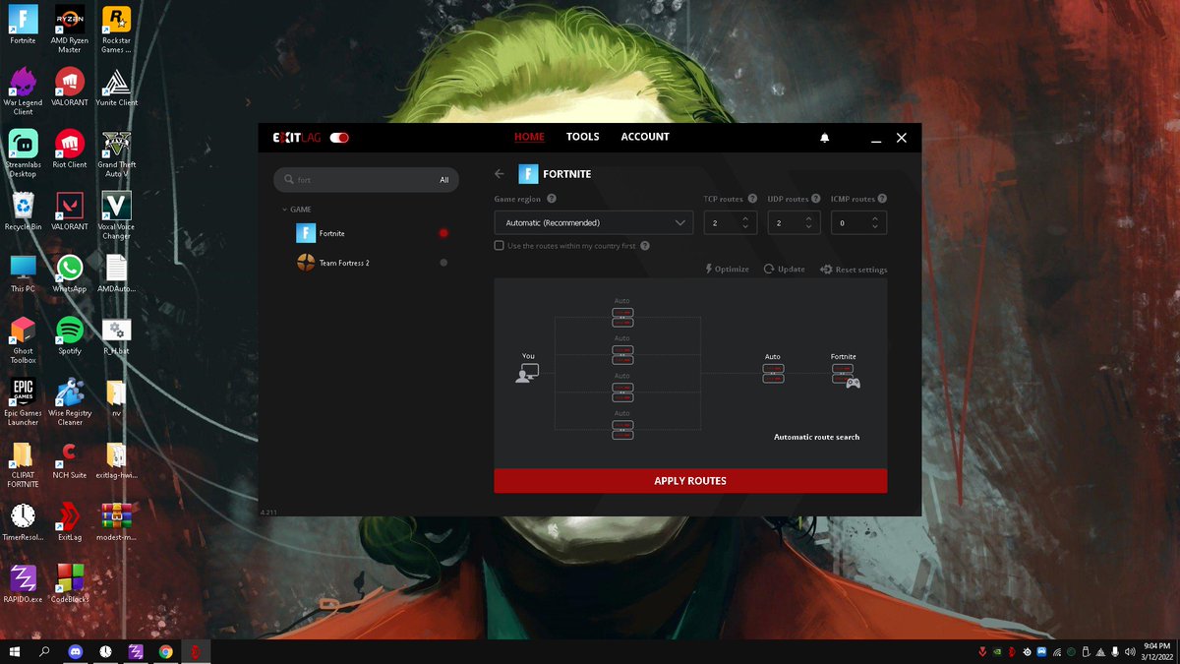
Task: Click TimerResolution desktop icon
Action: [x=24, y=521]
